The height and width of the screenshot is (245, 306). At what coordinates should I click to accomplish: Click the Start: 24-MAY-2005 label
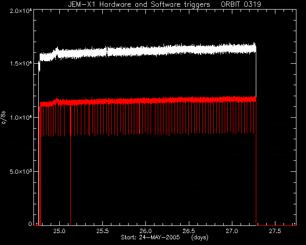pos(150,237)
